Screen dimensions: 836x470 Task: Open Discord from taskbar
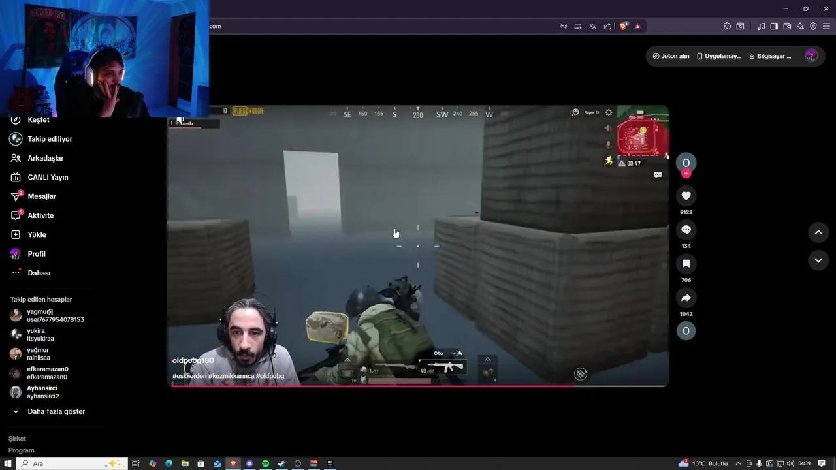[x=249, y=463]
